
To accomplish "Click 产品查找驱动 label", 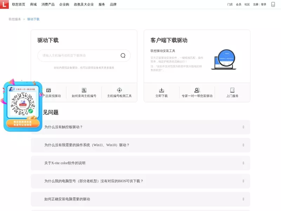I will click(52, 96).
